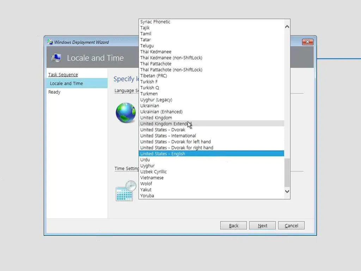361x271 pixels.
Task: Select Yakut layout
Action: 212,189
